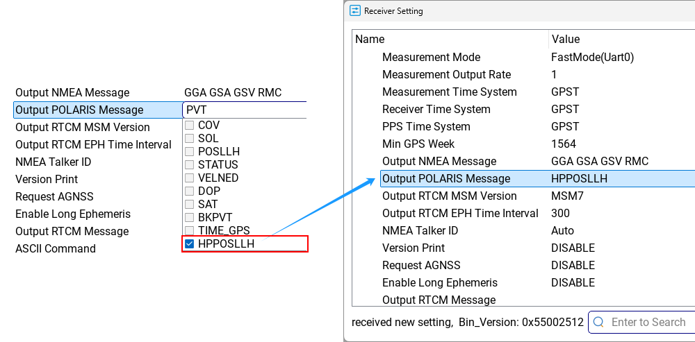Check the VELNED option

(x=190, y=178)
